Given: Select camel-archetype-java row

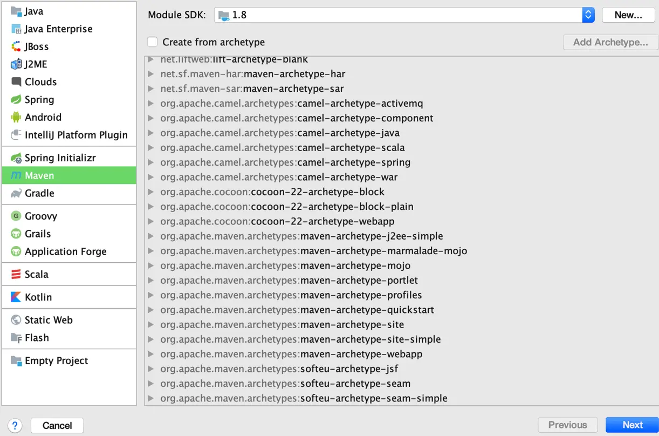Looking at the screenshot, I should pos(402,133).
